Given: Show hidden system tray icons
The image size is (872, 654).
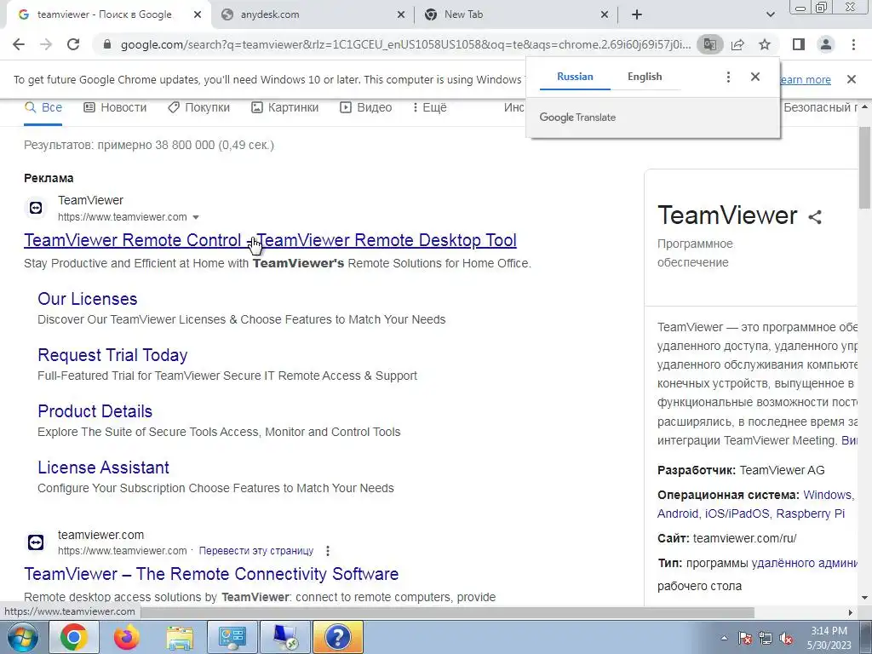Looking at the screenshot, I should click(x=724, y=638).
